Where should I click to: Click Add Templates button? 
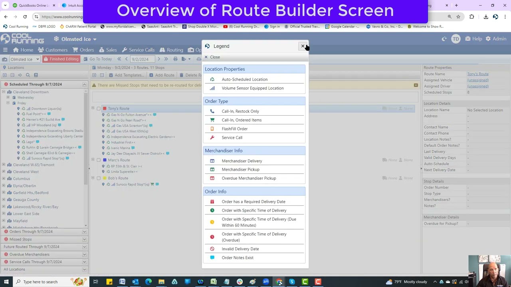tap(126, 75)
